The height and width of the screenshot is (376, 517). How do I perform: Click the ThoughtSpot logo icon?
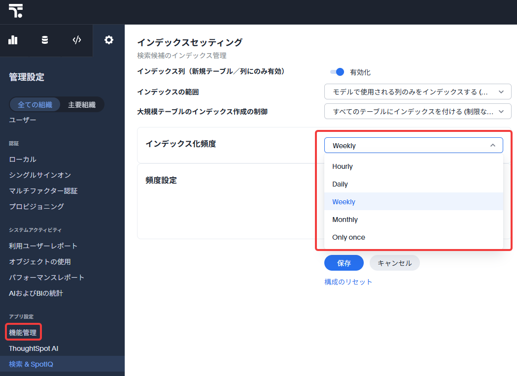click(15, 11)
